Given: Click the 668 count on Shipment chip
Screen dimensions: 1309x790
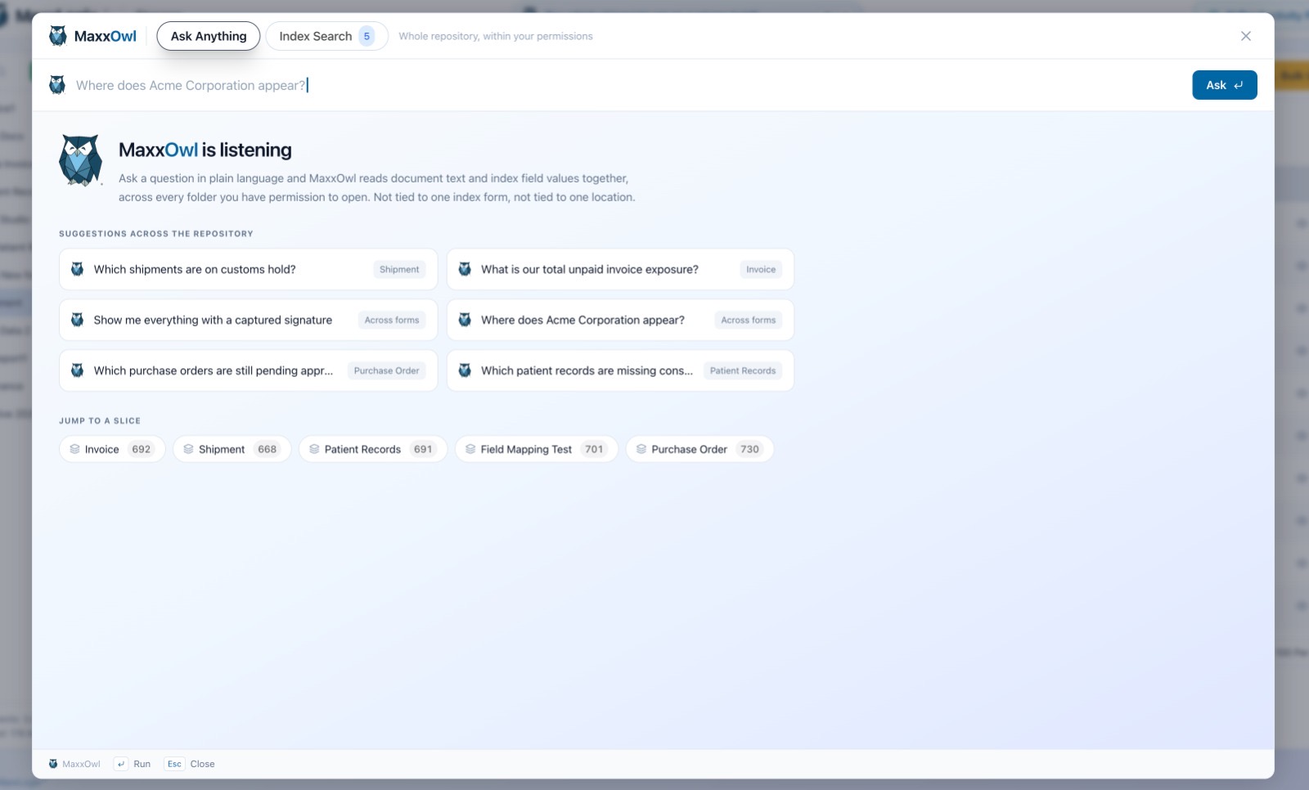Looking at the screenshot, I should pyautogui.click(x=268, y=449).
